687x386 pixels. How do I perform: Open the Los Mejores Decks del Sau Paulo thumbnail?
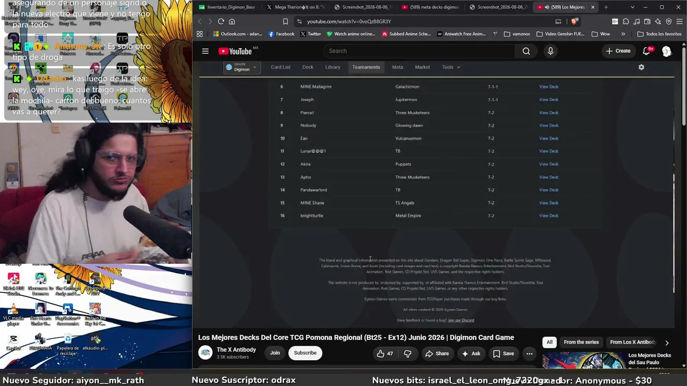point(583,360)
